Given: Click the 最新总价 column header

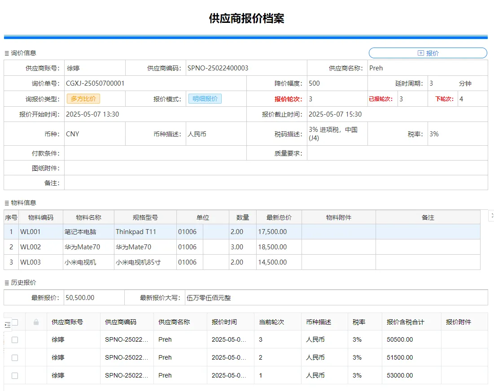Looking at the screenshot, I should coord(279,217).
